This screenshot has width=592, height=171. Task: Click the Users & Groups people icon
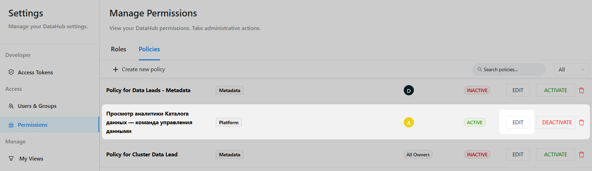[x=11, y=106]
